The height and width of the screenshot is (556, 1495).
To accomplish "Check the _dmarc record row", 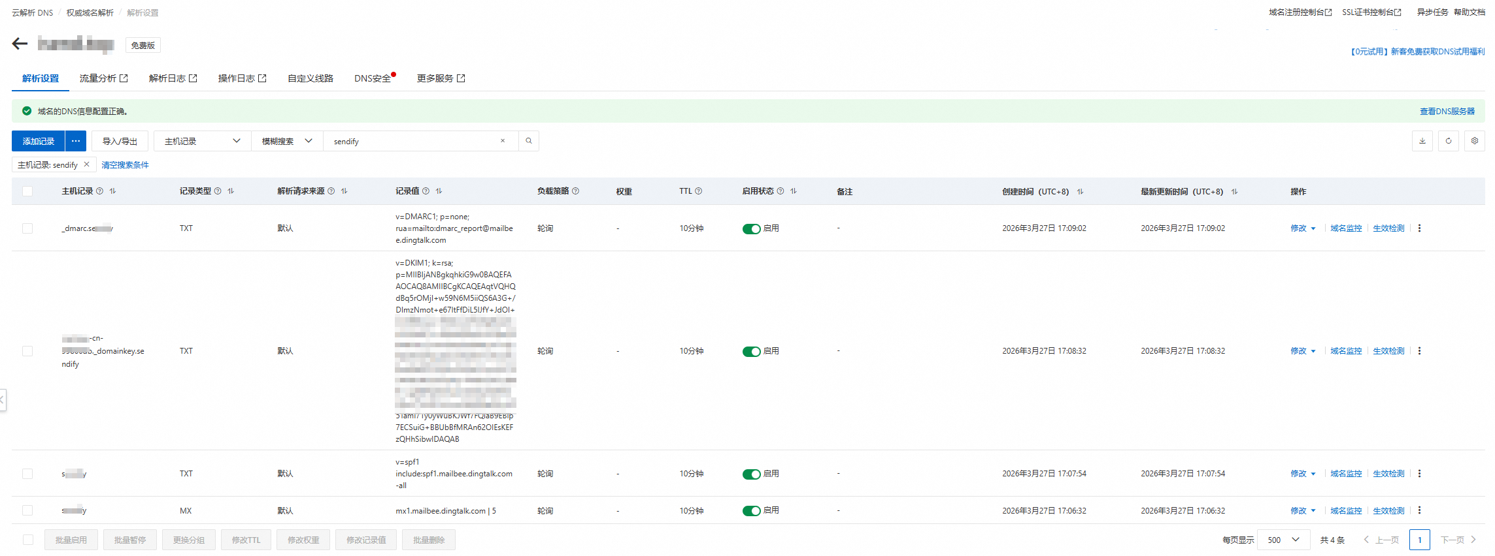I will pos(27,228).
